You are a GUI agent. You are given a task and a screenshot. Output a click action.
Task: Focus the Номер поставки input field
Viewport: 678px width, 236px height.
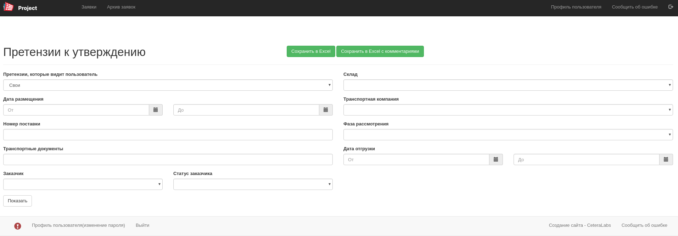168,135
